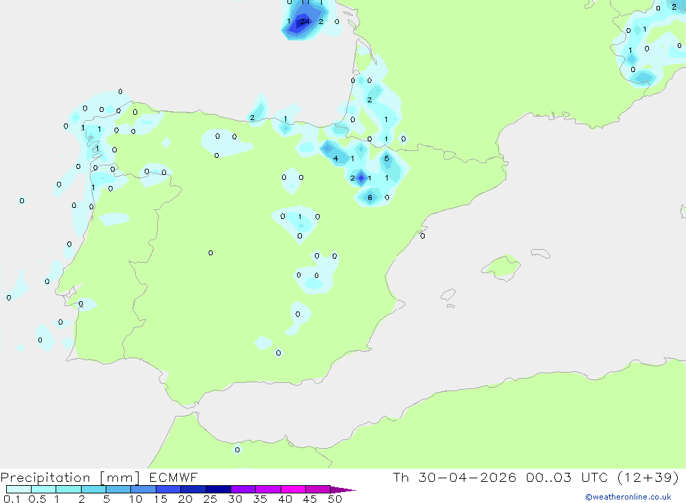
Task: Pick the 5–10 mm legend color box
Action: tap(118, 489)
